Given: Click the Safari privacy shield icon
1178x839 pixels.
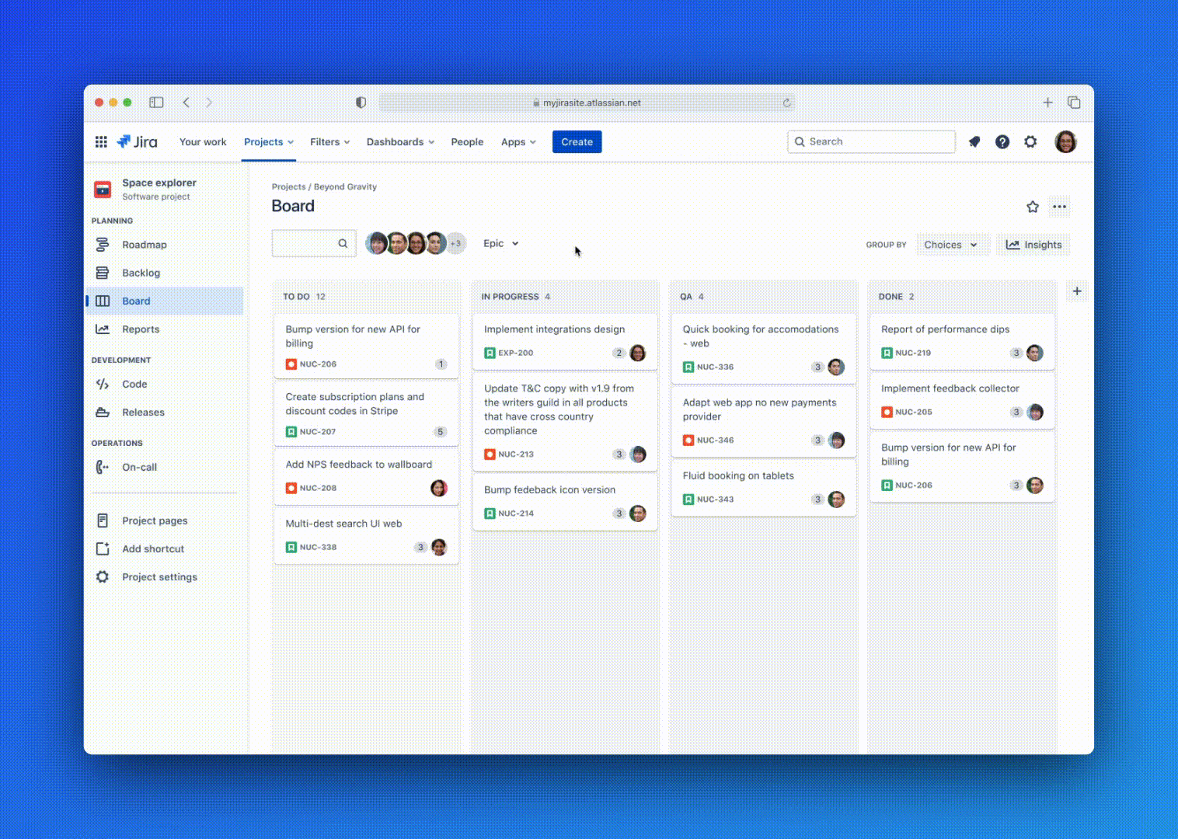Looking at the screenshot, I should [361, 103].
